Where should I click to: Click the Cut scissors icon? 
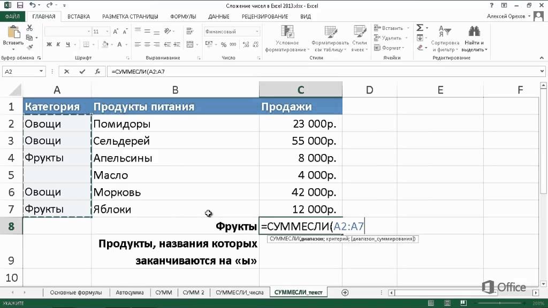point(29,28)
